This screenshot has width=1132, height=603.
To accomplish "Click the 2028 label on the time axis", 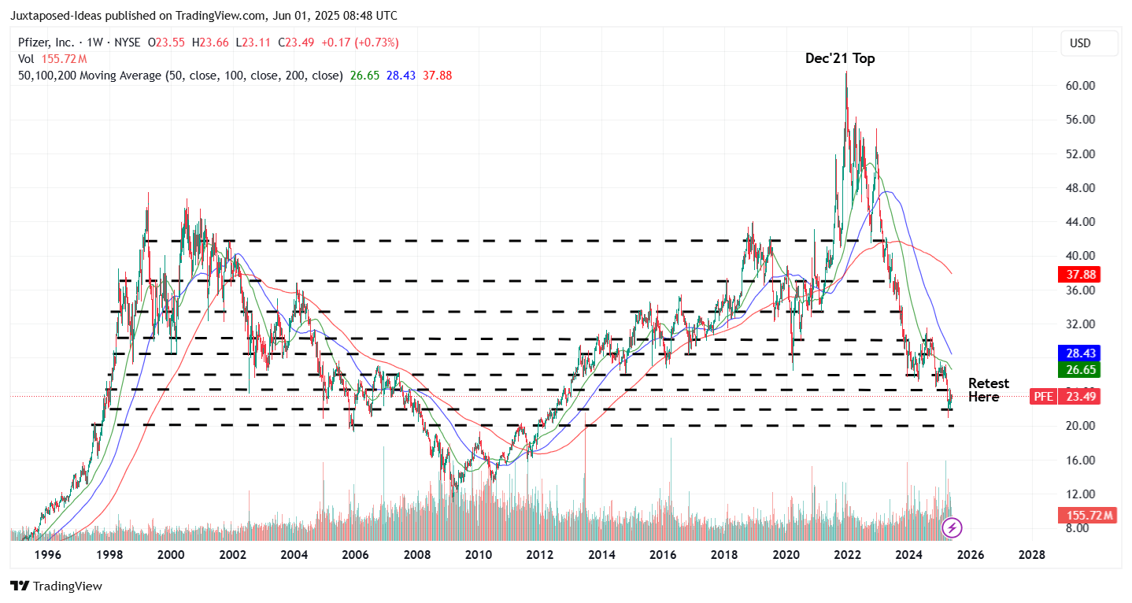I will pyautogui.click(x=1032, y=555).
